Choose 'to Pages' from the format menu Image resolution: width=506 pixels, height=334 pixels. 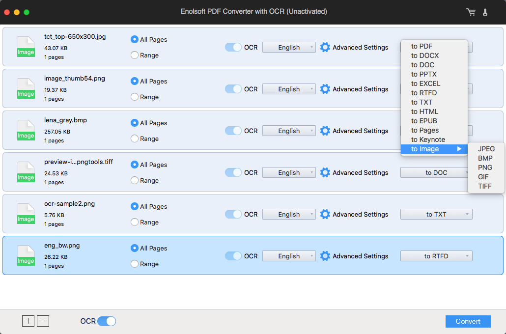[x=434, y=130]
